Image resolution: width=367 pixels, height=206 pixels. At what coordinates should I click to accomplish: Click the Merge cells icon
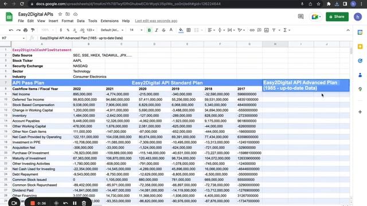coord(196,30)
